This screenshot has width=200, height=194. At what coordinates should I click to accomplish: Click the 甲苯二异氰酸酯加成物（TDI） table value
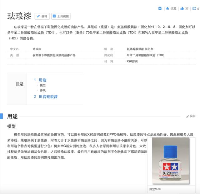(146, 55)
